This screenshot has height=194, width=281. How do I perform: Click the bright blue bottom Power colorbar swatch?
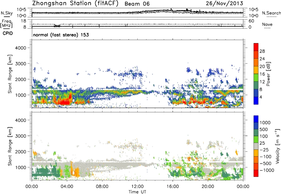(256, 101)
